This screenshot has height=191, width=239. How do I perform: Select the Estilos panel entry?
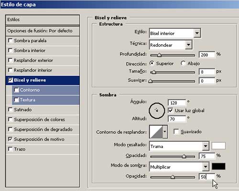[x=43, y=20]
